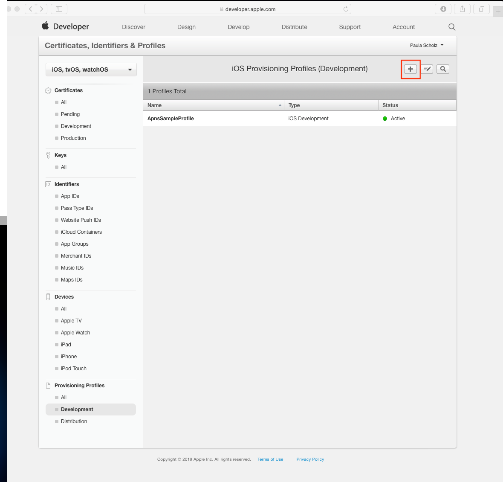The height and width of the screenshot is (482, 503).
Task: Open the Account menu
Action: (x=404, y=27)
